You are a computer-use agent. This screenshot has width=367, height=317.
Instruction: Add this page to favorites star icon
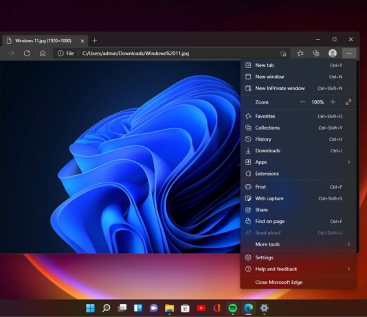(283, 54)
